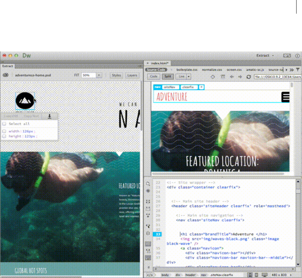Expand all icon in code toolbar
Image resolution: width=302 pixels, height=278 pixels.
(x=148, y=216)
